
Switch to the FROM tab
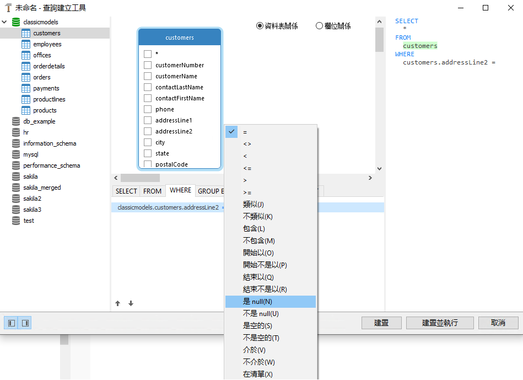pos(152,191)
